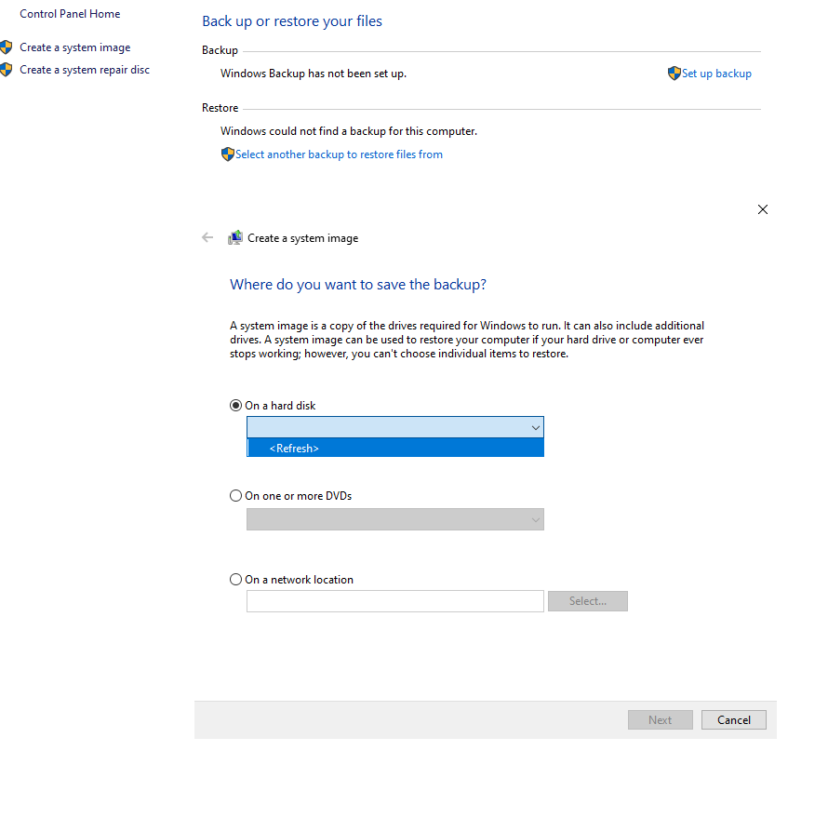Click the Where do you want to save the backup? heading
Image resolution: width=828 pixels, height=818 pixels.
[x=358, y=285]
